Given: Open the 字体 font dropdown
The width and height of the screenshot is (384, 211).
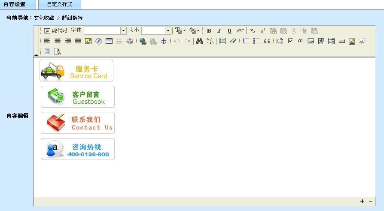Looking at the screenshot, I should click(x=123, y=31).
